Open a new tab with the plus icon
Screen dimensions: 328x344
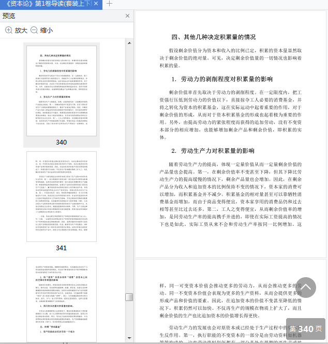[109, 4]
